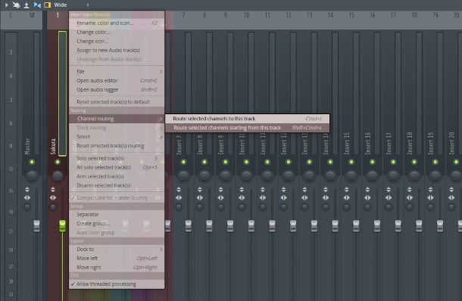The height and width of the screenshot is (301, 462).
Task: Expand the Channel routing submenu
Action: 117,119
